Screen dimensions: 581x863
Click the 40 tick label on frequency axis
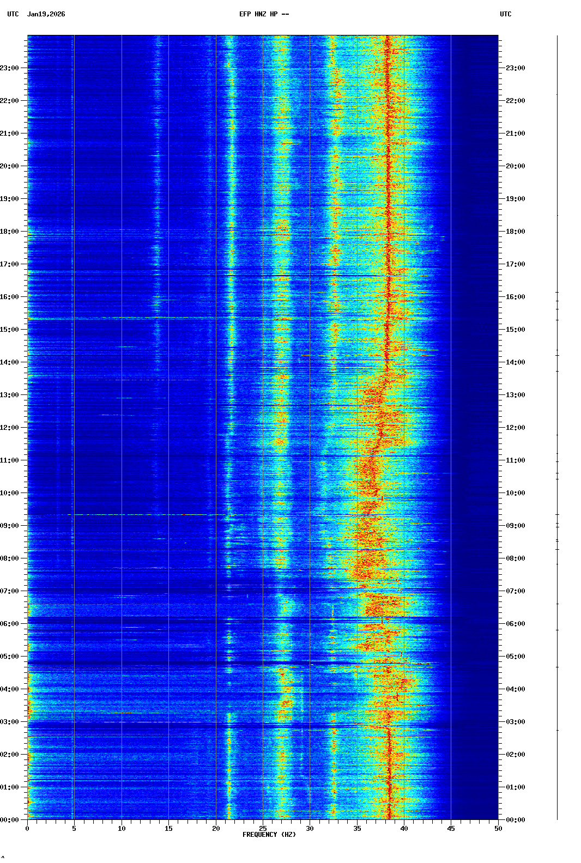click(x=404, y=829)
